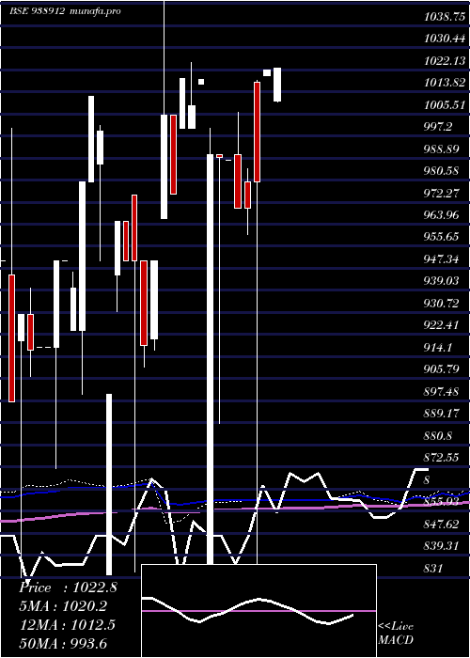Click the 955.65 price axis label
The height and width of the screenshot is (658, 470).
tap(442, 237)
